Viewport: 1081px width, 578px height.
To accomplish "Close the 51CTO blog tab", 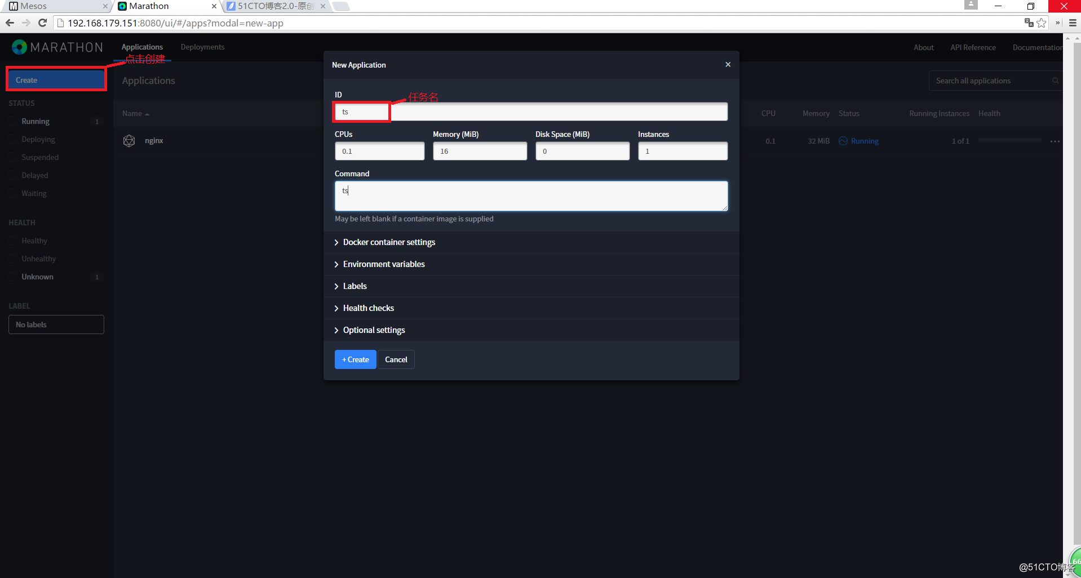I will click(323, 6).
